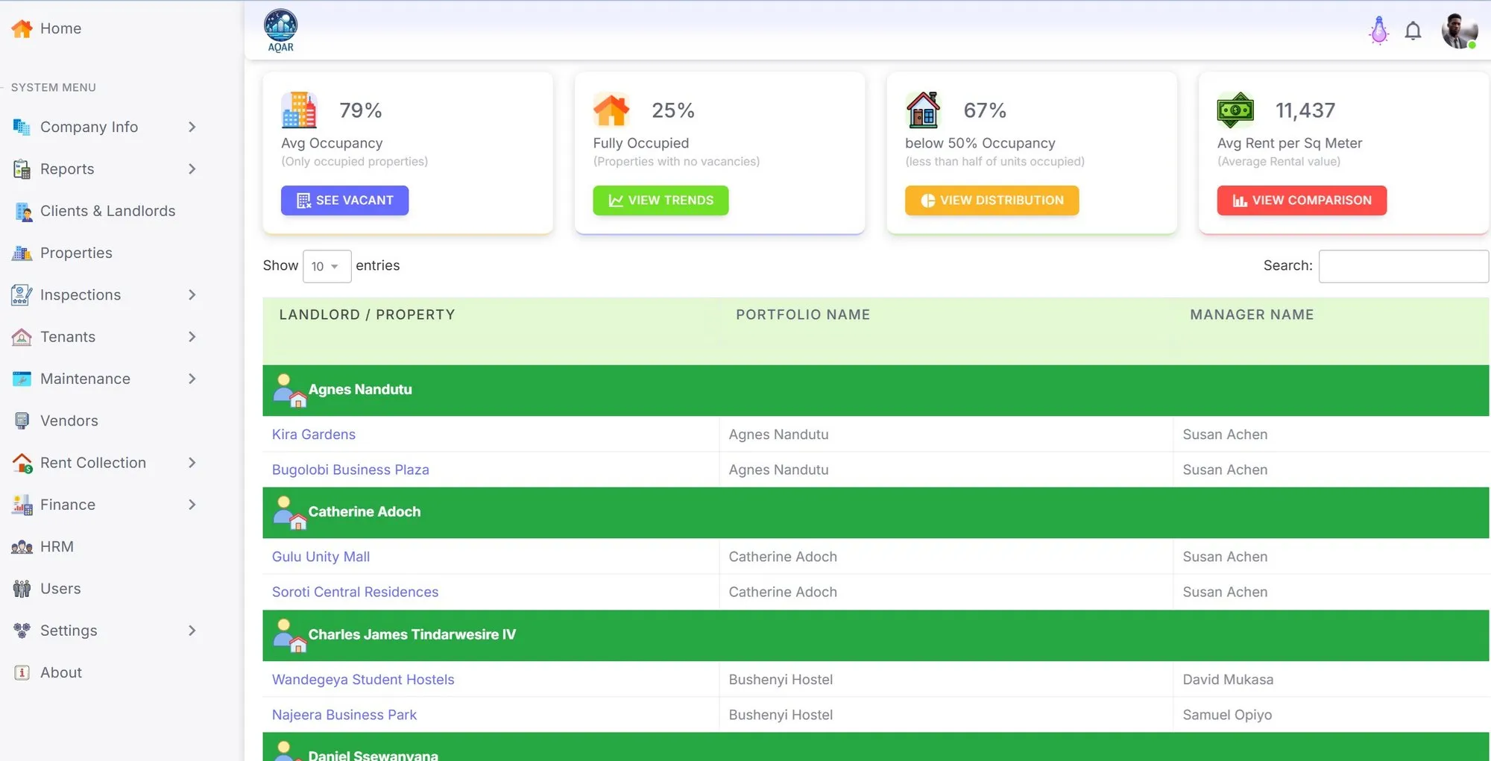Open the AQAR logo on the navbar

click(x=280, y=30)
